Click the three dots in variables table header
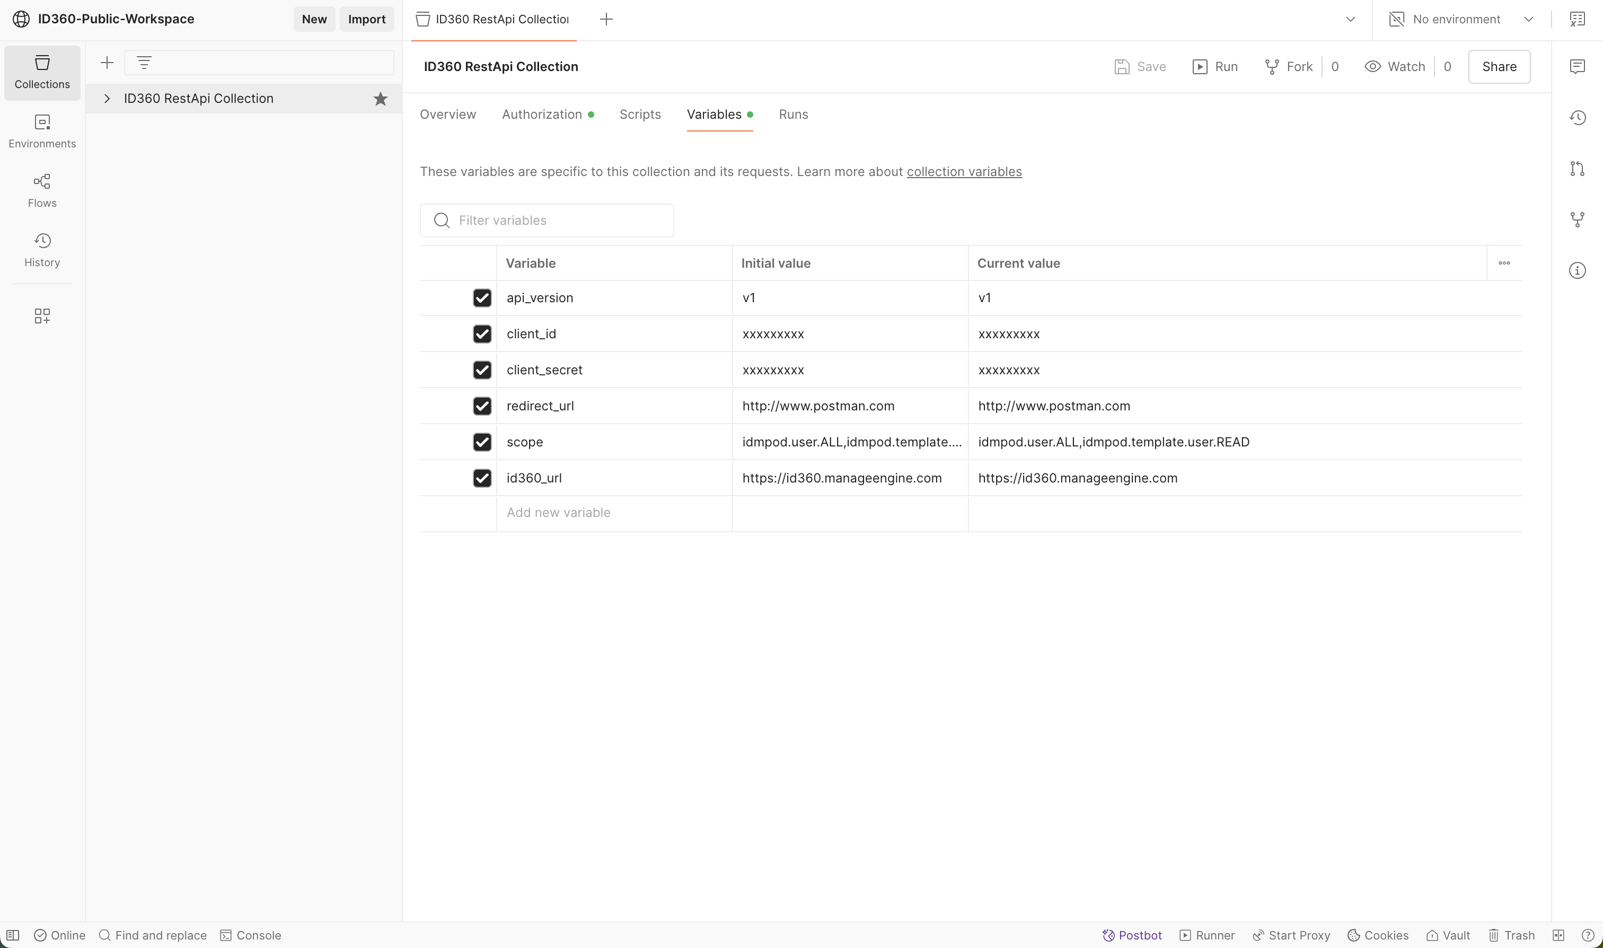The height and width of the screenshot is (948, 1603). tap(1504, 263)
